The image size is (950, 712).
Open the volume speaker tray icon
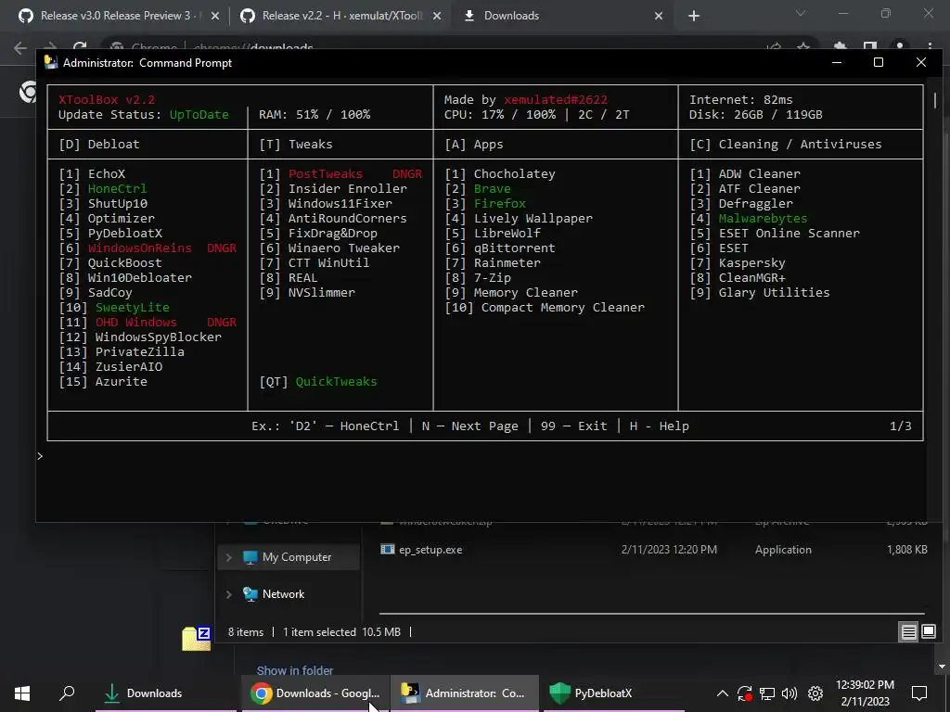point(790,693)
